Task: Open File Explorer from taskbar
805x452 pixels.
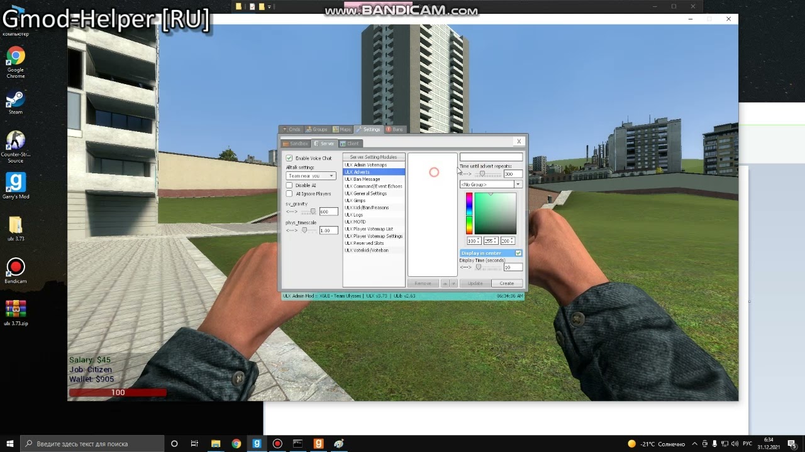Action: click(216, 443)
